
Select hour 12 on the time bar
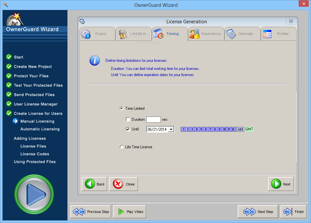233,129
